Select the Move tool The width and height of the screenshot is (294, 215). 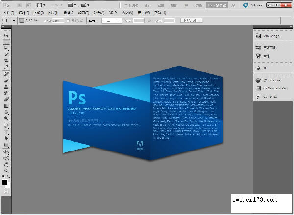click(x=6, y=36)
